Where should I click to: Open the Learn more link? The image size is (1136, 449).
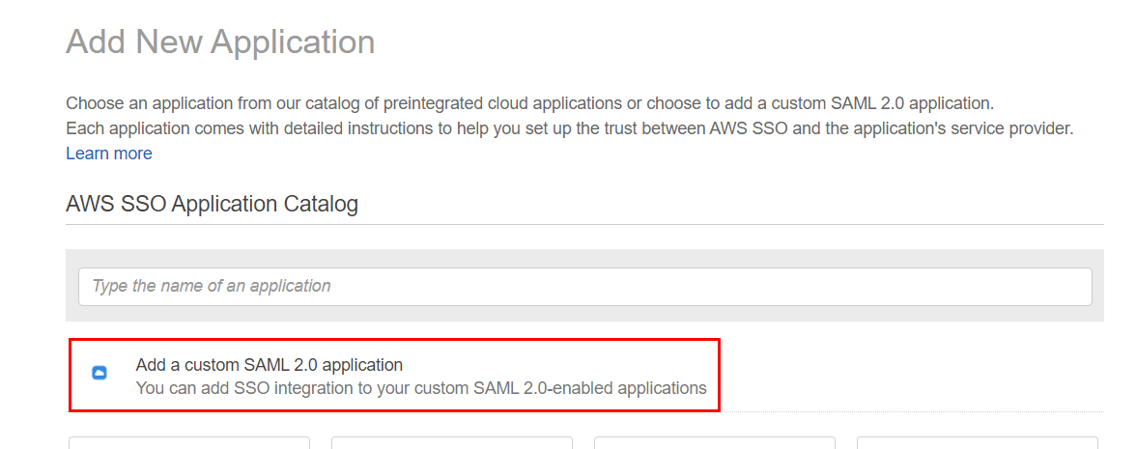[108, 154]
